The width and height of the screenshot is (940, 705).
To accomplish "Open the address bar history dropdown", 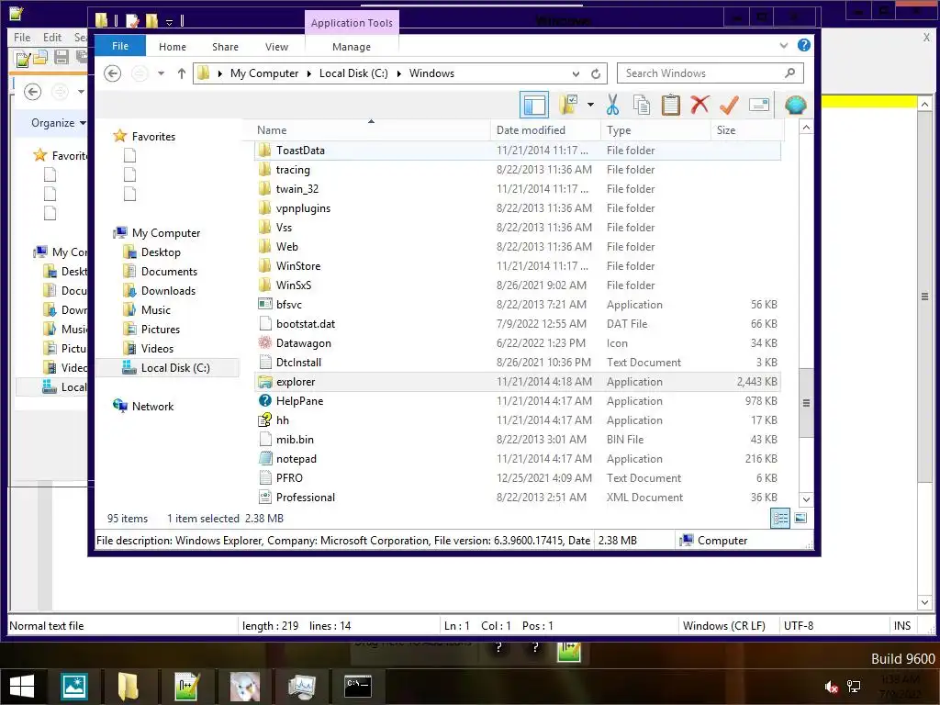I will click(576, 73).
